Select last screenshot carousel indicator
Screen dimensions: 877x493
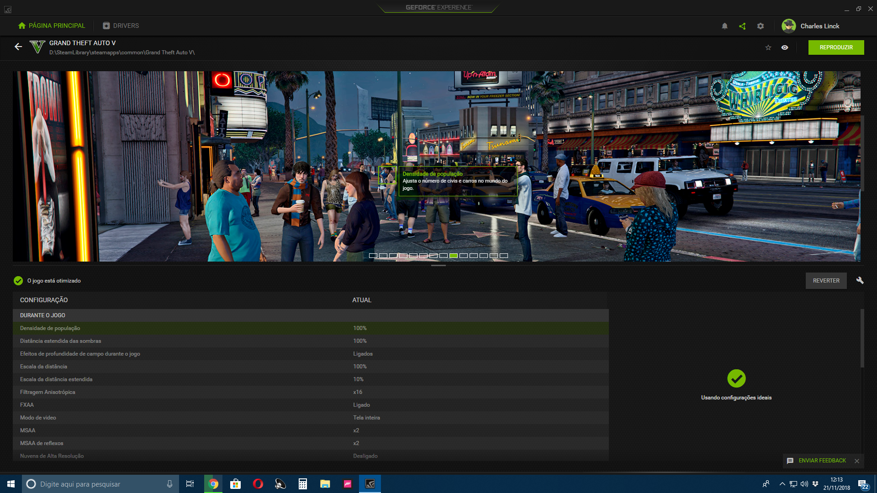point(504,256)
